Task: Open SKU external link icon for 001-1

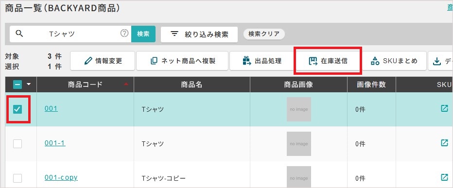Action: [x=444, y=143]
